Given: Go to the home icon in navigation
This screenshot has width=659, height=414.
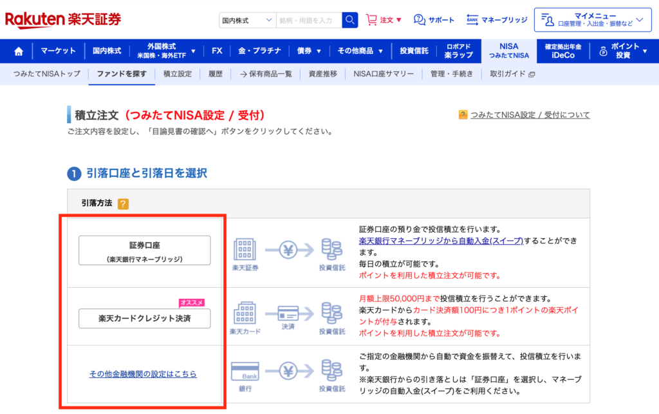Looking at the screenshot, I should 19,52.
